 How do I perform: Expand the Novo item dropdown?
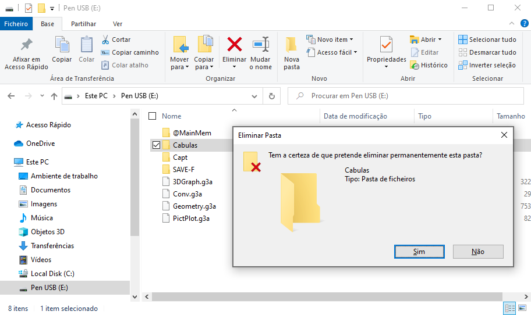[x=332, y=40]
